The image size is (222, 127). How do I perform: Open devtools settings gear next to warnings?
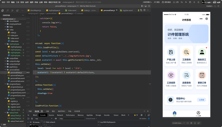pyautogui.click(x=142, y=115)
